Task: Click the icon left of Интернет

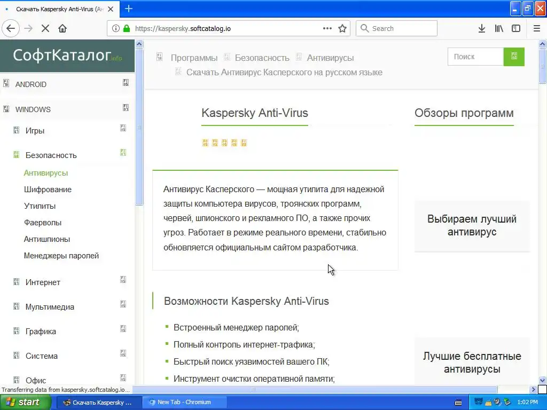Action: tap(16, 282)
